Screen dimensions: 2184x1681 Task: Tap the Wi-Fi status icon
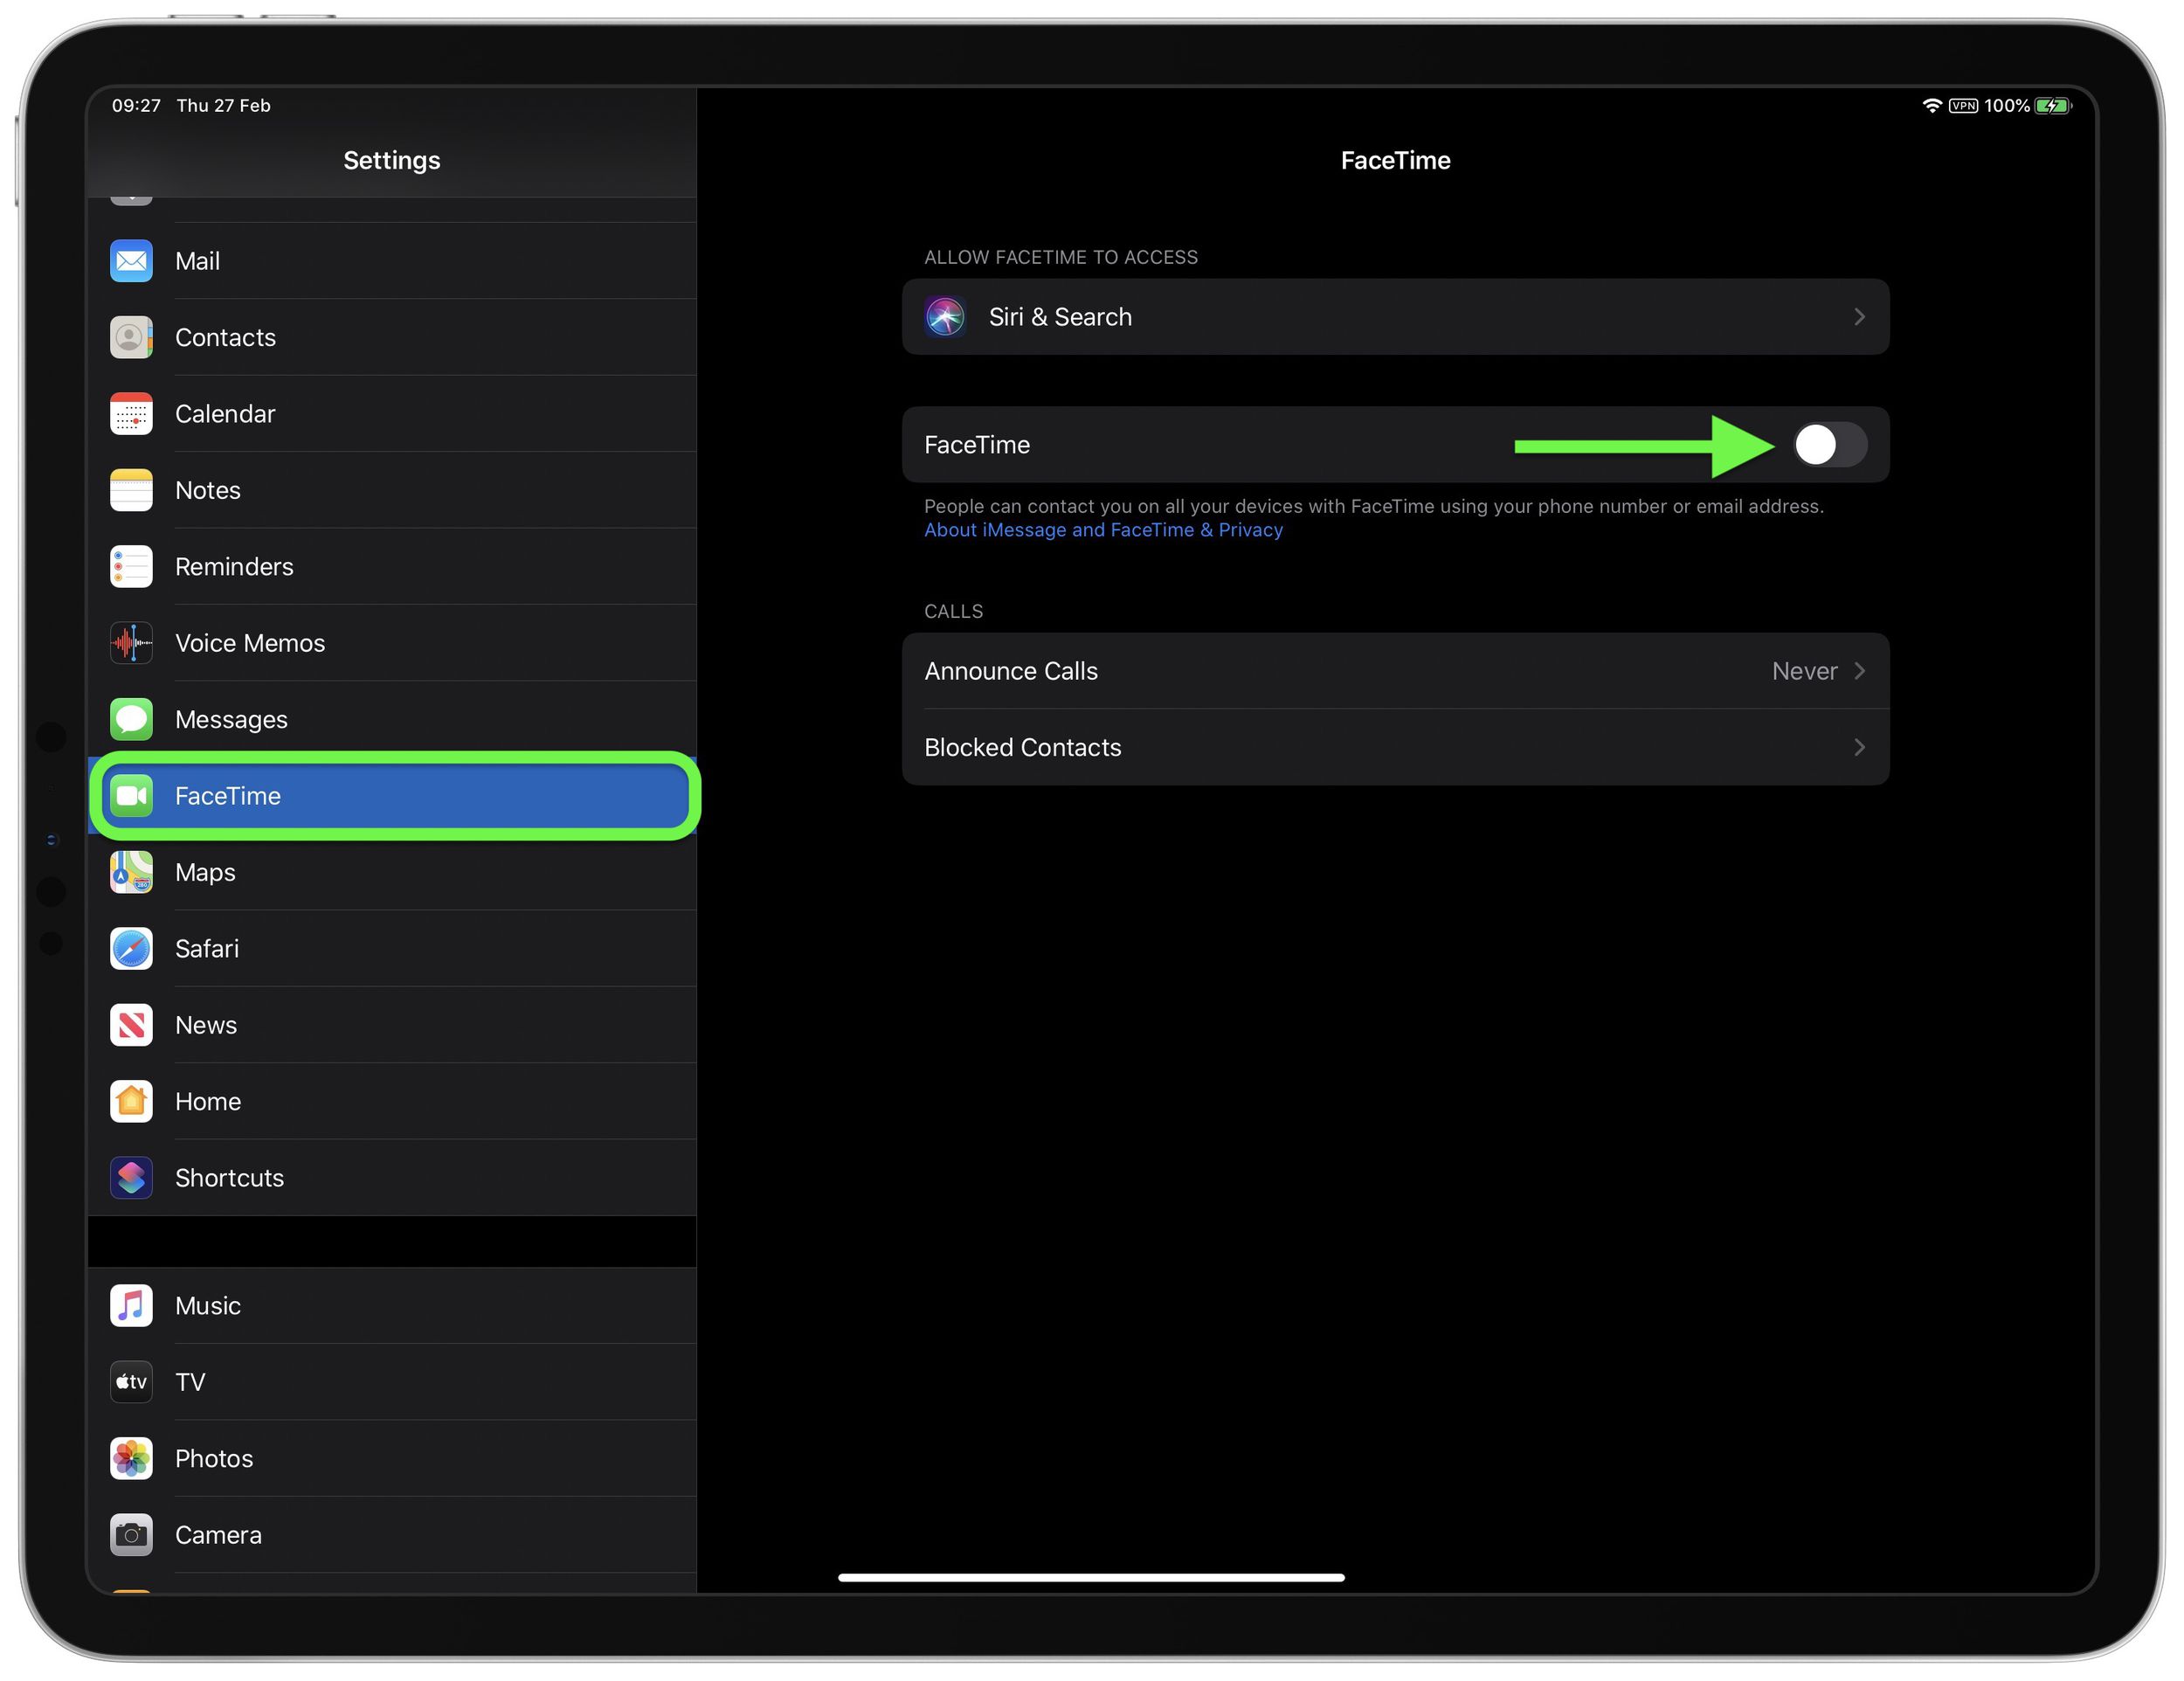[x=1932, y=106]
